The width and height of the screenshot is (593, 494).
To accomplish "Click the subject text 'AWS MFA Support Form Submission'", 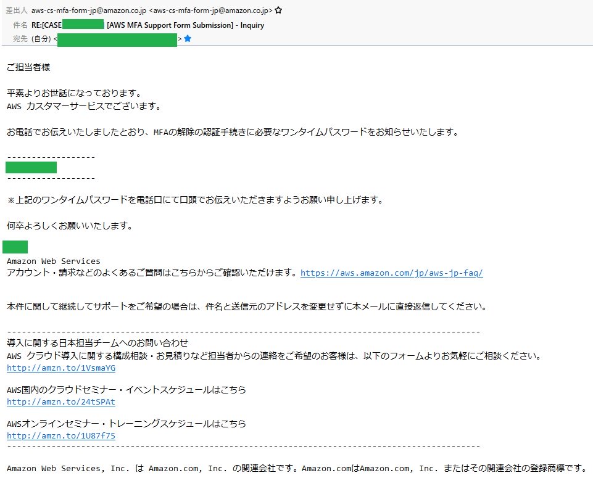I will (170, 25).
